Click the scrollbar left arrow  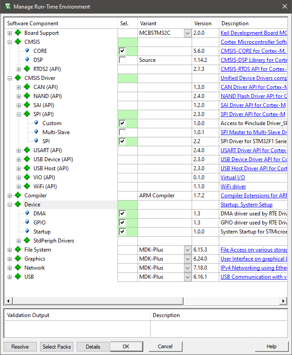coord(9,301)
